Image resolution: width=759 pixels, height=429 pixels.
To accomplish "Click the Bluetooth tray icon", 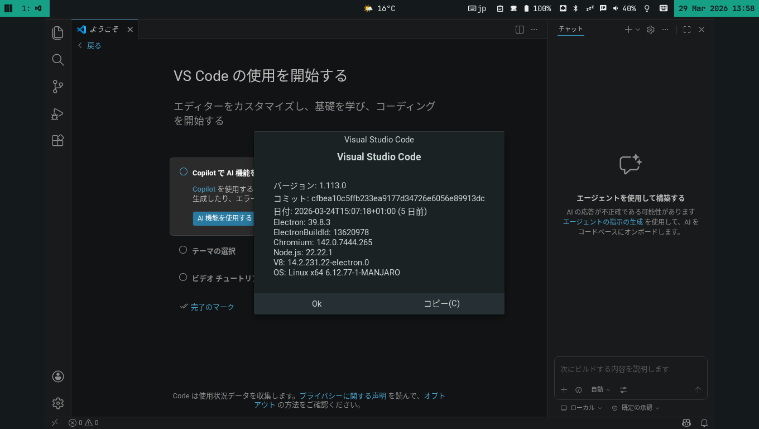I will (x=576, y=8).
